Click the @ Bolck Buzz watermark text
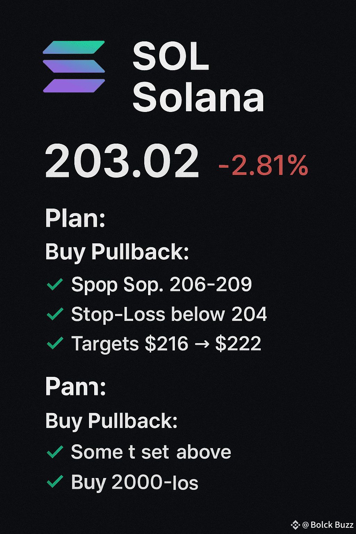Image resolution: width=356 pixels, height=534 pixels. pyautogui.click(x=328, y=525)
